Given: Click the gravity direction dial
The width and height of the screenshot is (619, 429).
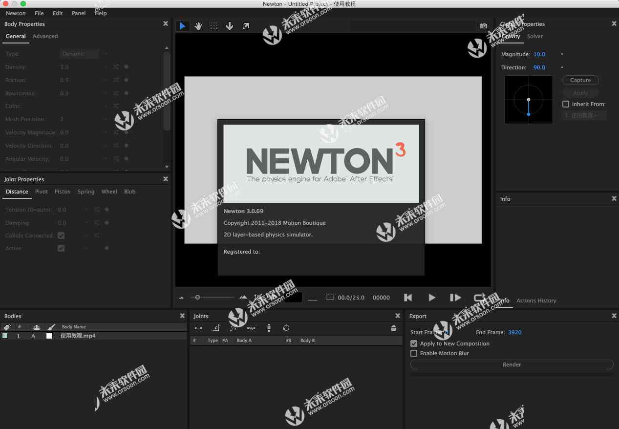Looking at the screenshot, I should [x=529, y=99].
